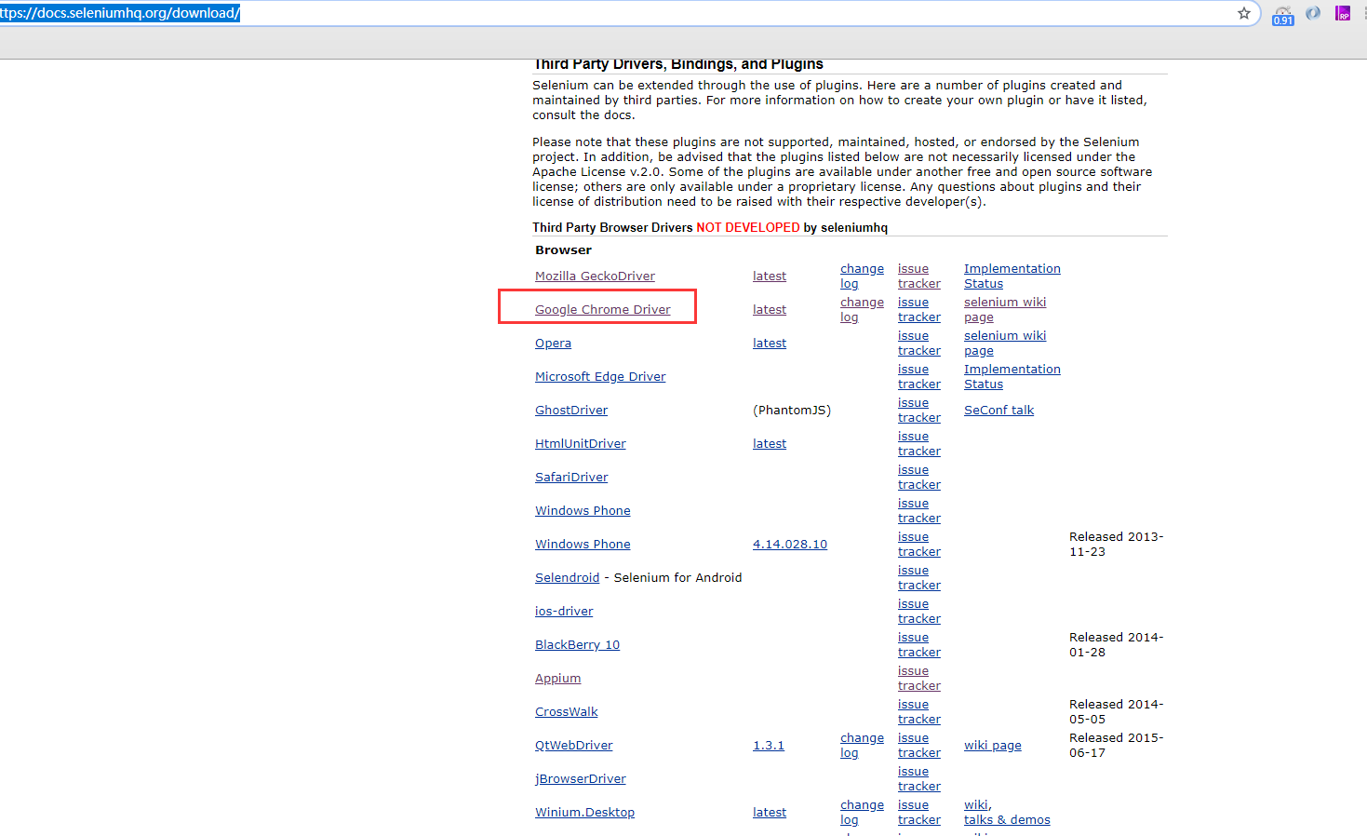Open the CrossWalk link

[566, 711]
